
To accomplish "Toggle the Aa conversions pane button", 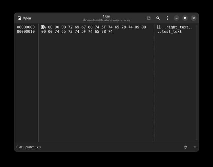I will point(186,147).
